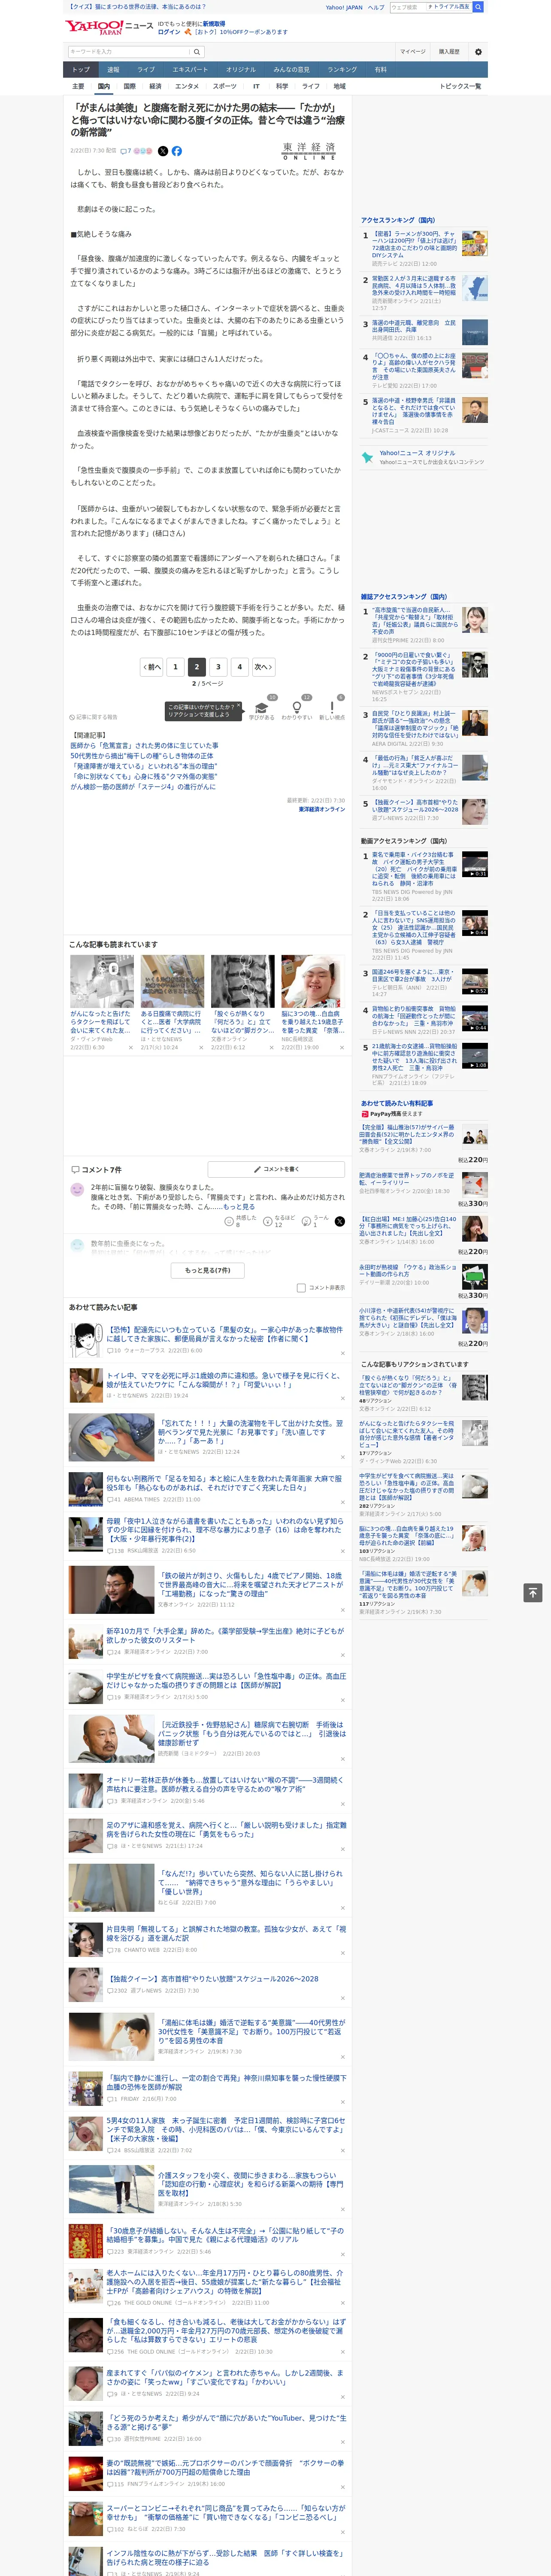Open 経済 category tab

tap(155, 86)
